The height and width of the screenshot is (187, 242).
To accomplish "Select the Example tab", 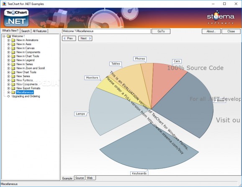I will [x=67, y=178].
